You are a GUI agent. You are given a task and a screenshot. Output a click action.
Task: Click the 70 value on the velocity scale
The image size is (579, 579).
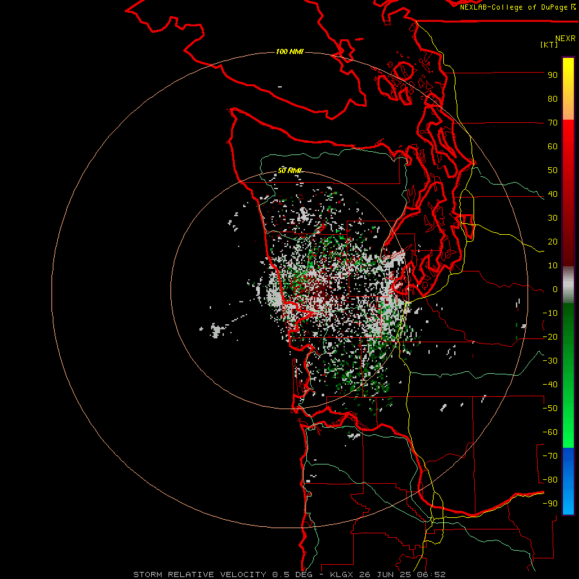point(553,123)
